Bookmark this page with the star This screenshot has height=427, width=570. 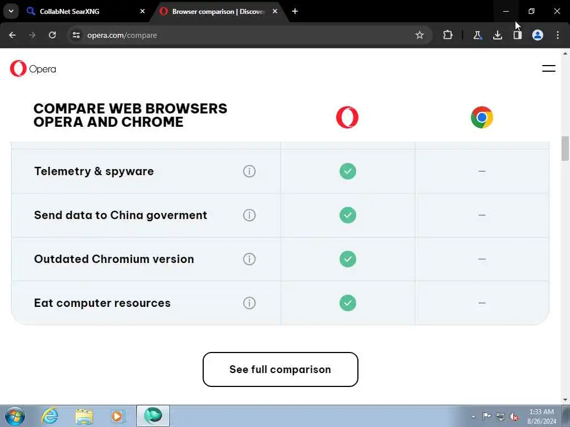click(420, 35)
